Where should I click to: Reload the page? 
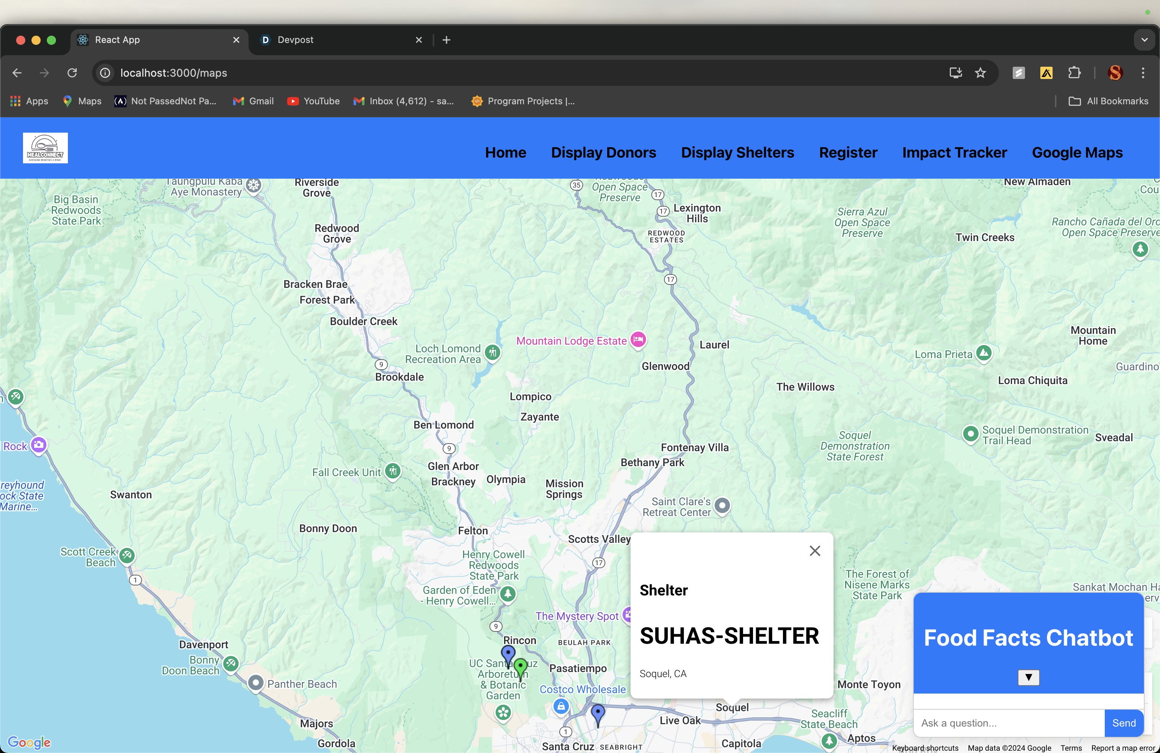72,73
